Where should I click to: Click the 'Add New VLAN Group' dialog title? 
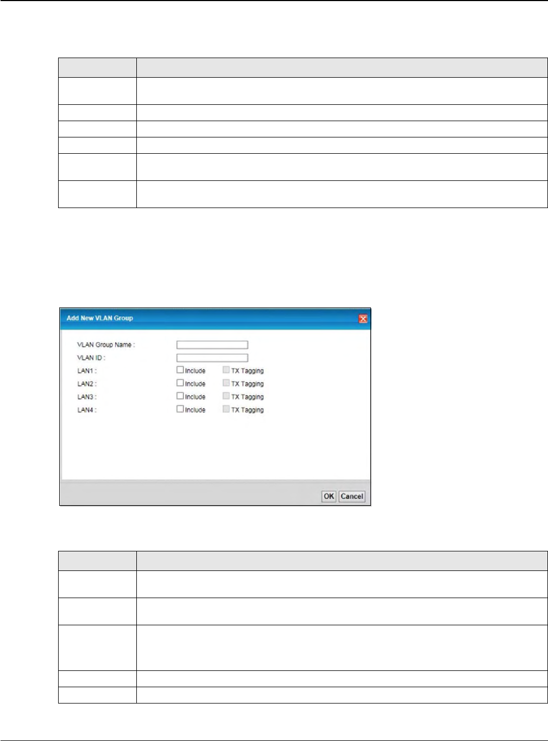point(100,318)
